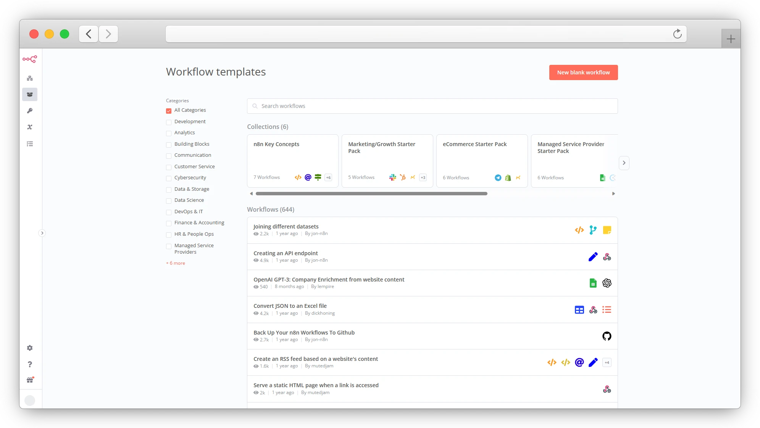The height and width of the screenshot is (428, 760).
Task: Show next collections with the right chevron
Action: click(624, 163)
